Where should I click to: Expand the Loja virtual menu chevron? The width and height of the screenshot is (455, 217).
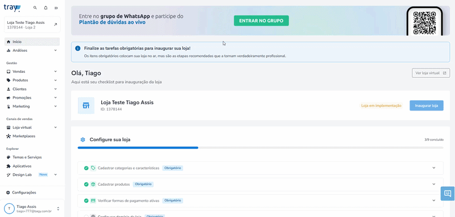tap(55, 128)
